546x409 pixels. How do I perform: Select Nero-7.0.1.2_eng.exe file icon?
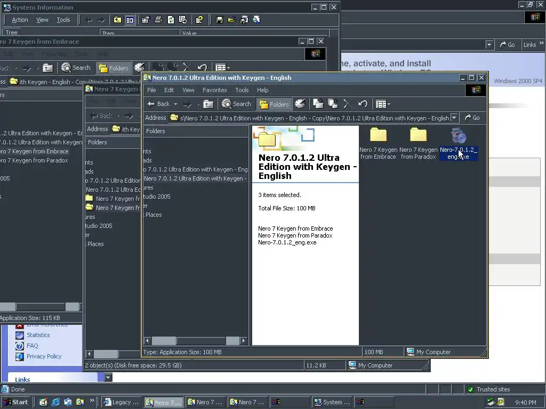[458, 136]
